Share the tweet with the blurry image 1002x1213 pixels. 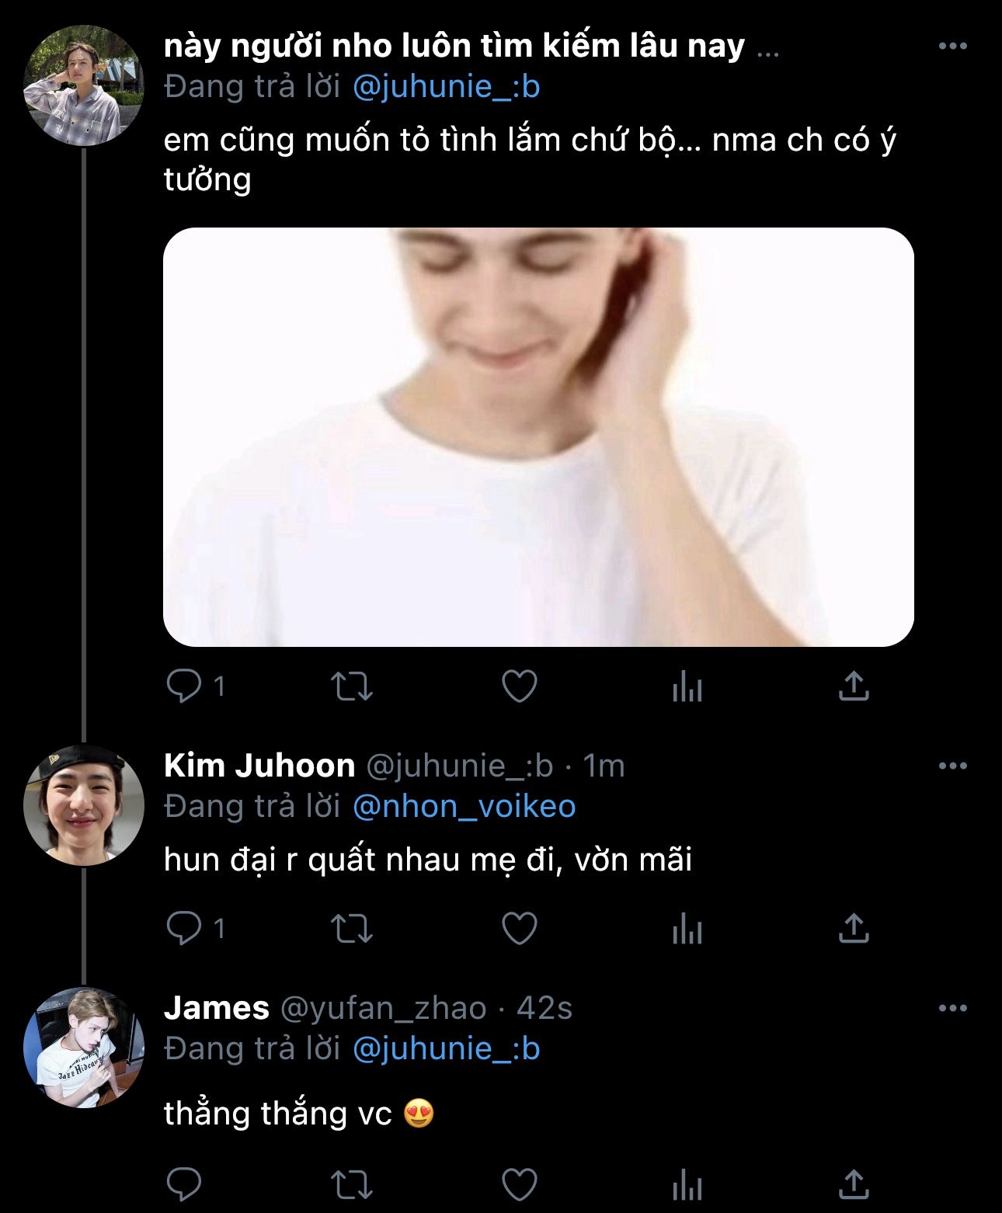tap(853, 686)
